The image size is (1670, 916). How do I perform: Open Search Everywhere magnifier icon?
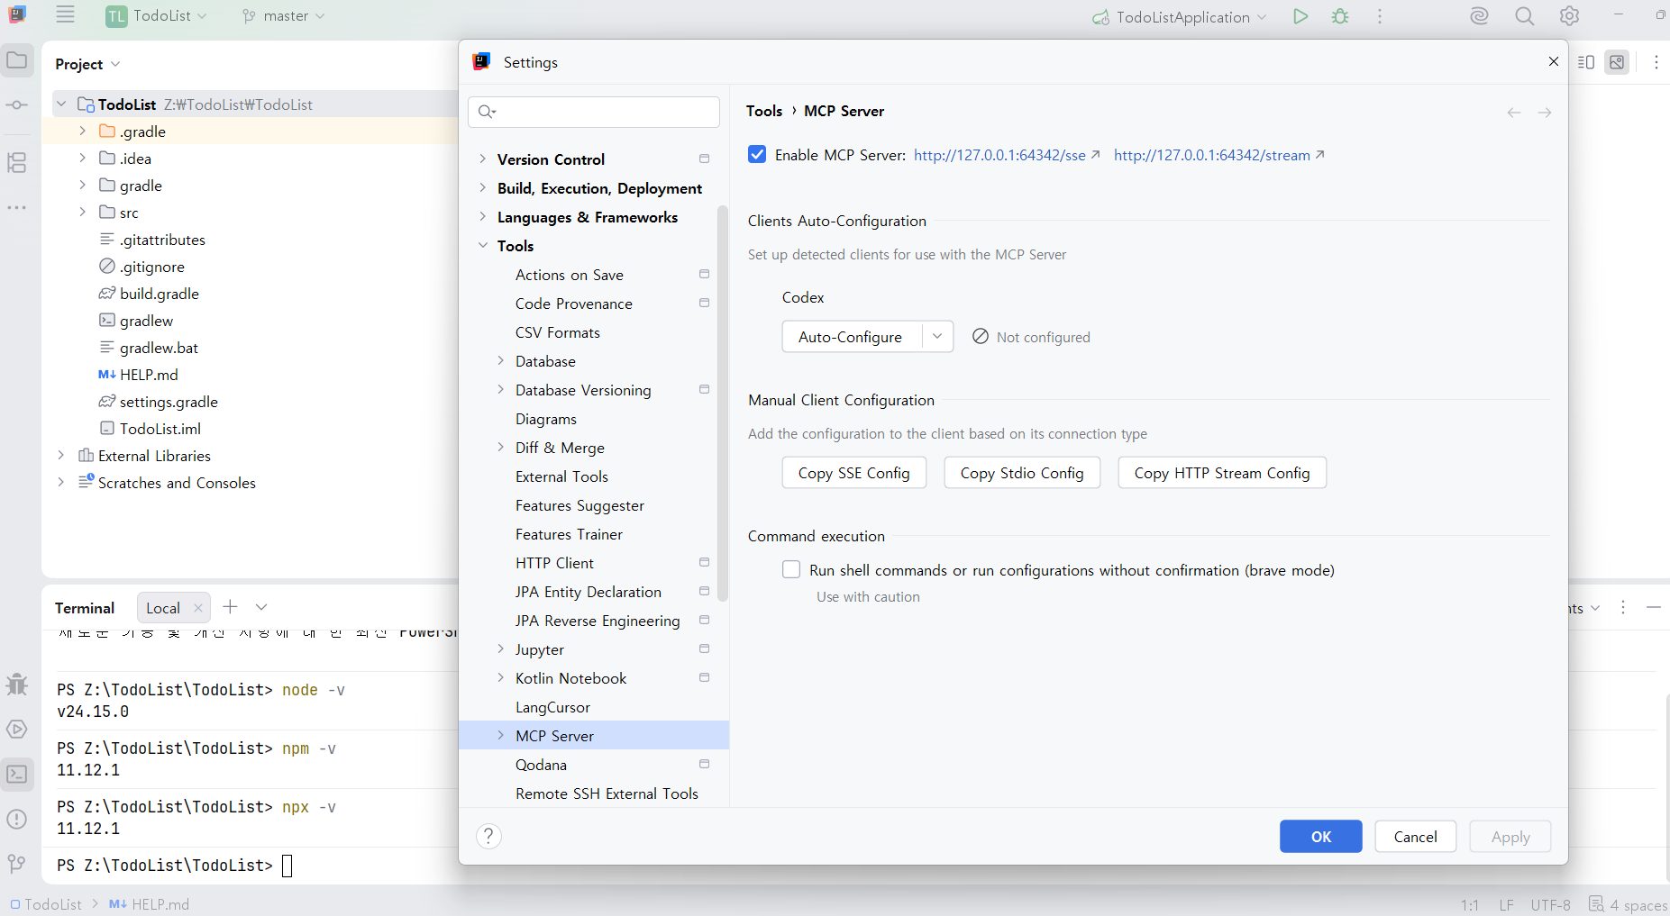coord(1524,16)
